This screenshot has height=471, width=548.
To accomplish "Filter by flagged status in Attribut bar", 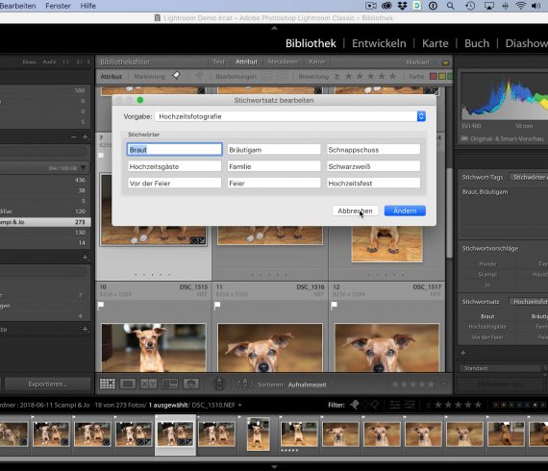I will point(176,76).
